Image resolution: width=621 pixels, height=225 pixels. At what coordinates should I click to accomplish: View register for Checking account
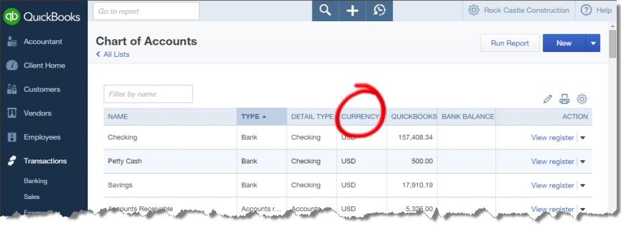click(552, 138)
